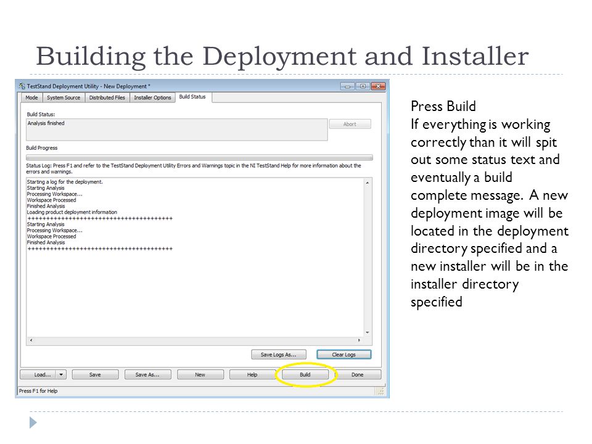Viewport: 592px width, 444px height.
Task: Clear the logs with Clear Logs
Action: pyautogui.click(x=344, y=355)
